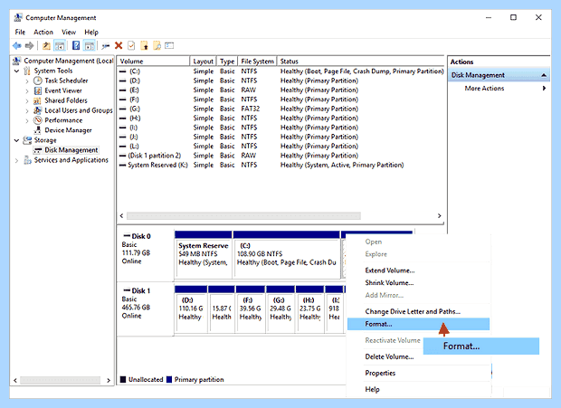Screen dimensions: 561x408
Task: Select the (E:) RAW volume row
Action: tap(280, 90)
